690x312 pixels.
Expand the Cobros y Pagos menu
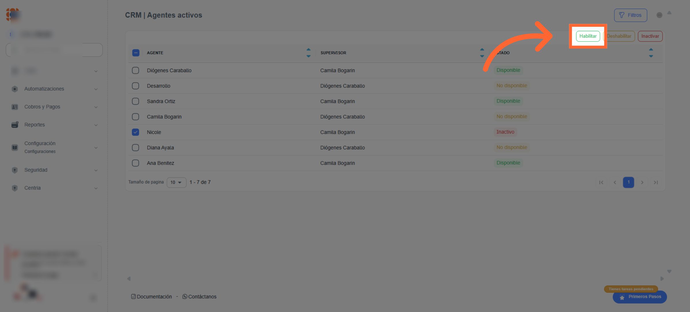96,107
